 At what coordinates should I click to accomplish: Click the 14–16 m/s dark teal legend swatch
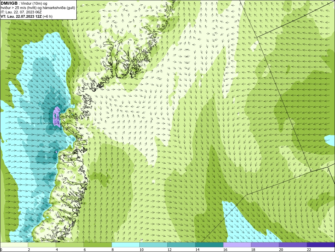pos(209,245)
